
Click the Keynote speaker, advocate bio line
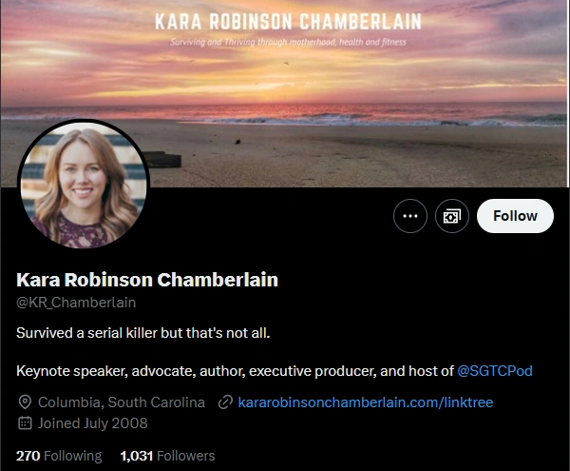coord(275,371)
